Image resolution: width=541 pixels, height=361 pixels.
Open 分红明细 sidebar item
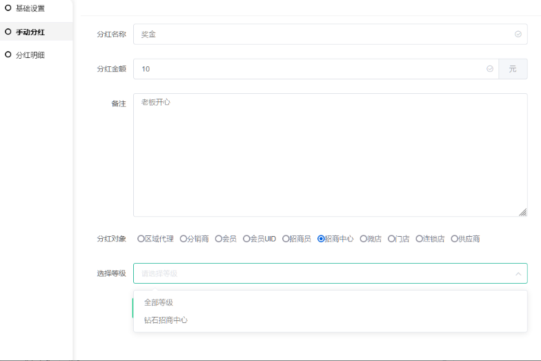(30, 55)
